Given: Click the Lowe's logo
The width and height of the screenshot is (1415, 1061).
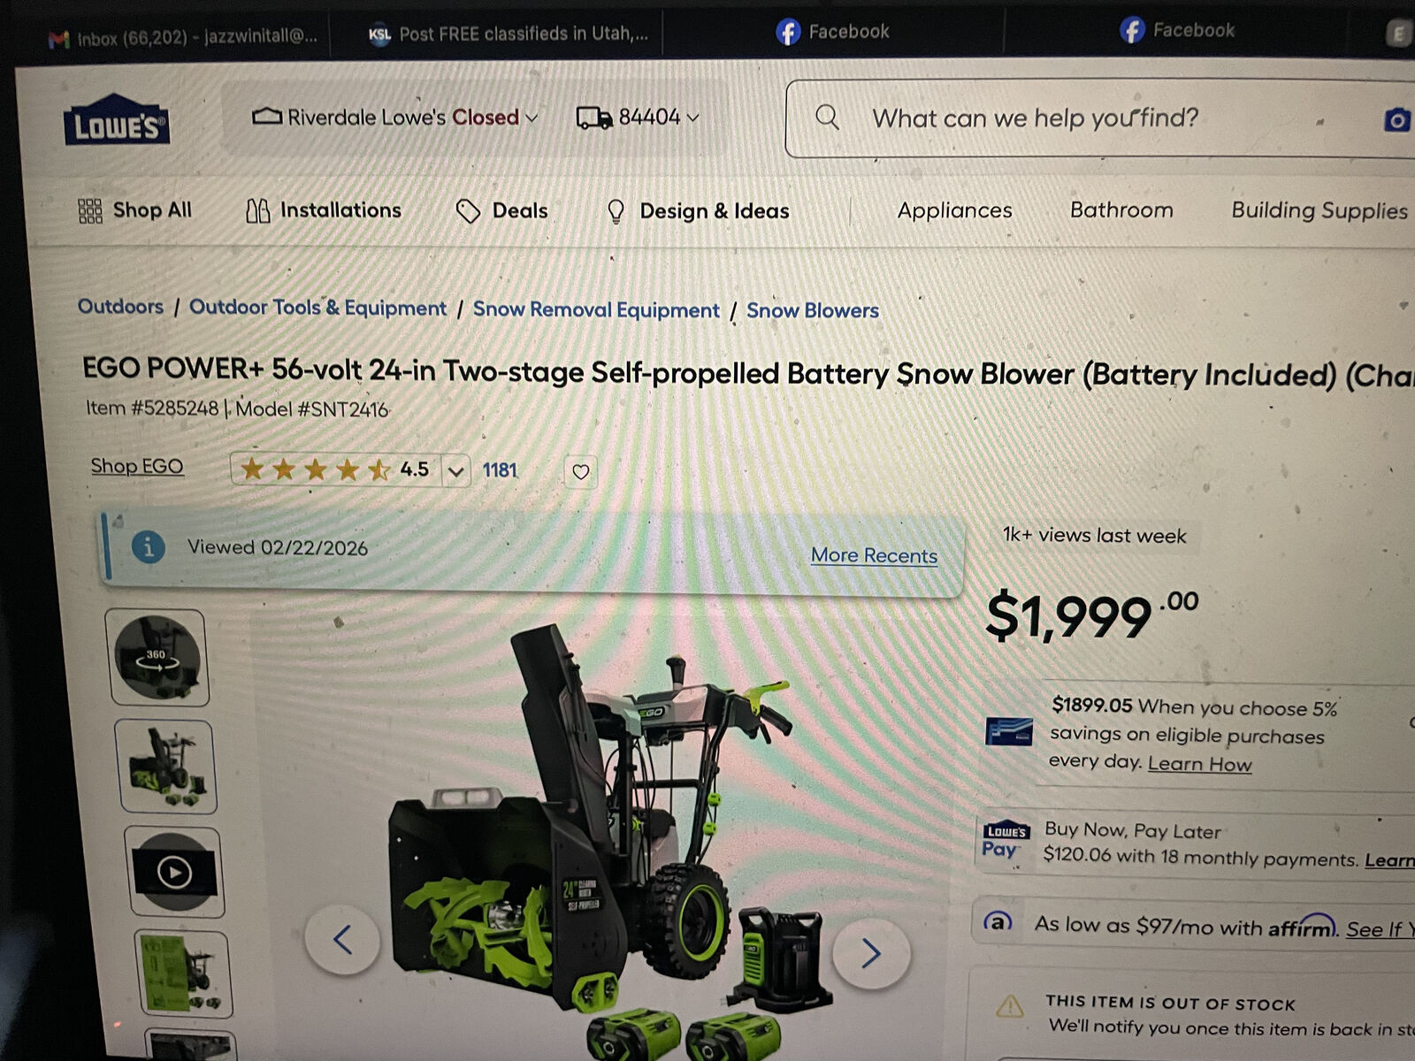Looking at the screenshot, I should [116, 121].
